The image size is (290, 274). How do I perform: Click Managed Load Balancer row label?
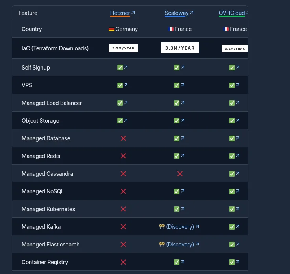click(x=52, y=103)
